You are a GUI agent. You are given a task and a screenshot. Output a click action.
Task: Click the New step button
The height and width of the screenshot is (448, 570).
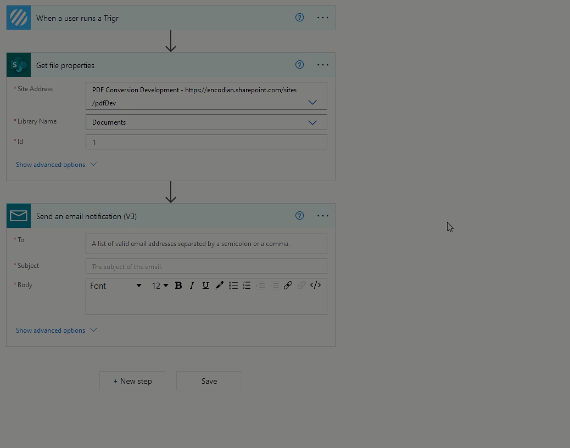(132, 381)
